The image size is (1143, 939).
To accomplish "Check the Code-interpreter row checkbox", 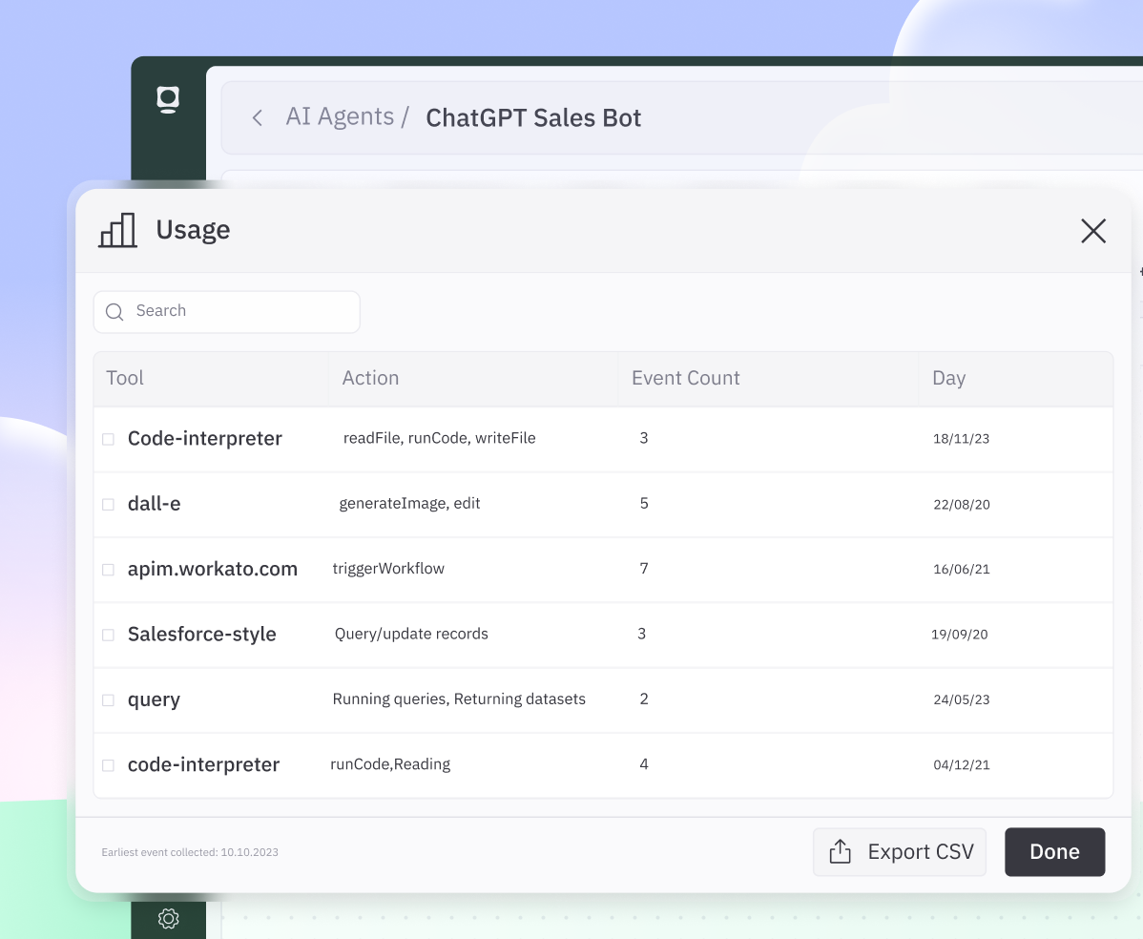I will [x=108, y=439].
